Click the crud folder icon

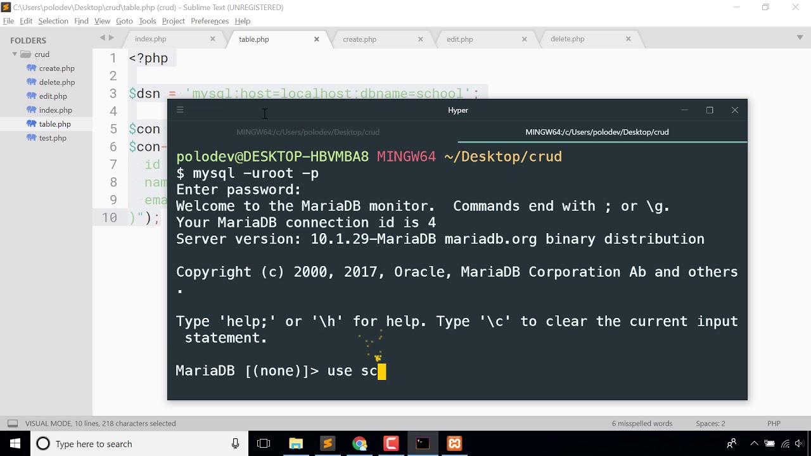tap(25, 54)
